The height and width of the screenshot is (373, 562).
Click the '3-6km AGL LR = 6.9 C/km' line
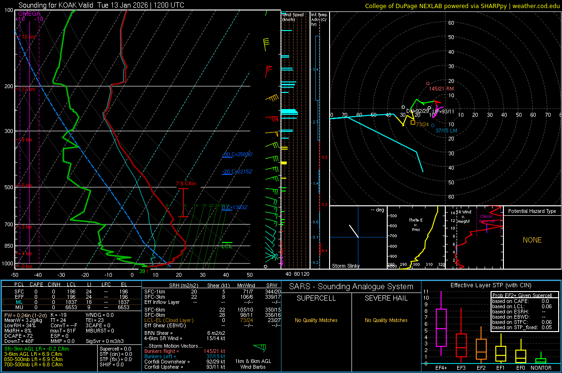tap(33, 354)
